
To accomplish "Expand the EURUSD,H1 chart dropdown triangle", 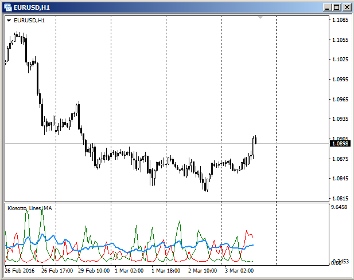I will (x=9, y=21).
